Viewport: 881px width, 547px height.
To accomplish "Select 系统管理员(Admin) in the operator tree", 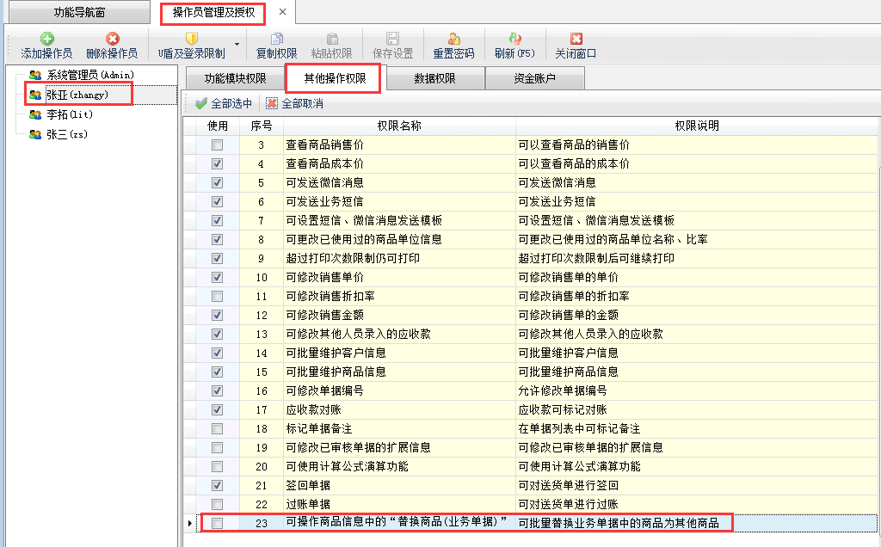I will (x=89, y=76).
